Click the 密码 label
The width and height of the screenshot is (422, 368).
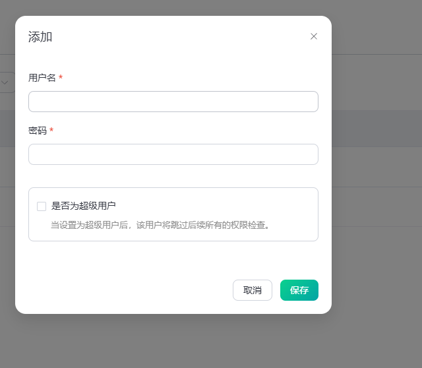pos(38,131)
